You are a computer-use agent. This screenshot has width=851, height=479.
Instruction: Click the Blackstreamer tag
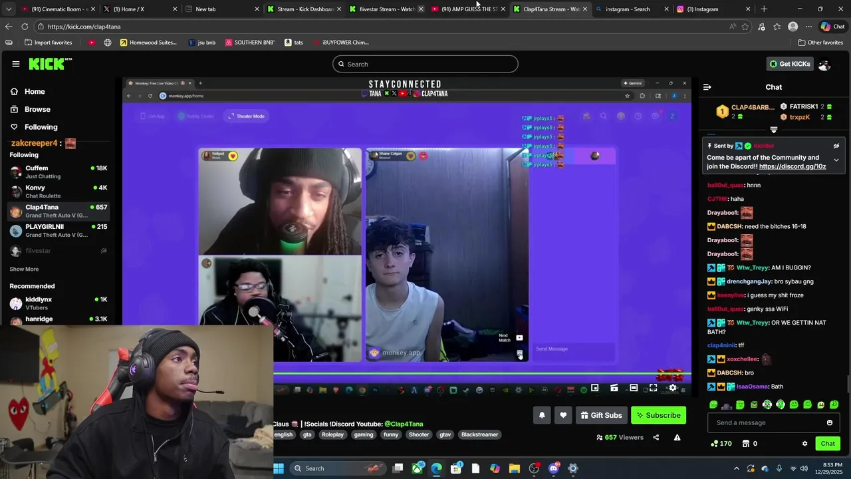479,434
